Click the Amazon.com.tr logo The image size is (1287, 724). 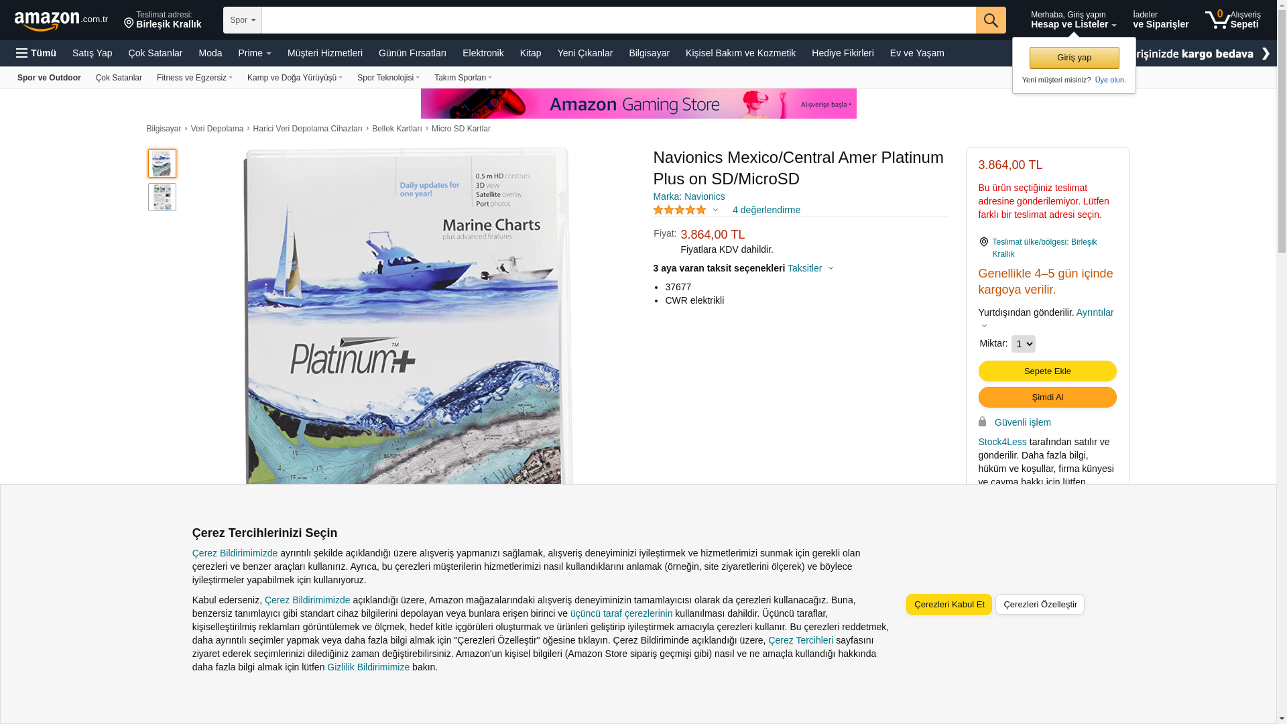[x=61, y=20]
